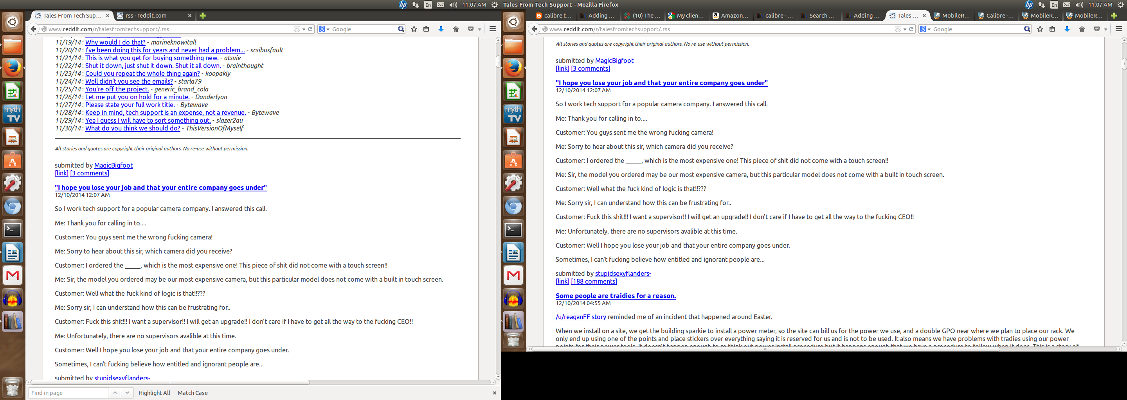Open 'Please state your full work title.' link
1127x400 pixels.
pyautogui.click(x=130, y=104)
